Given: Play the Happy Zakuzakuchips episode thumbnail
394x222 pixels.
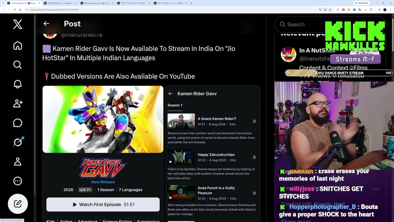Looking at the screenshot, I should [x=181, y=157].
